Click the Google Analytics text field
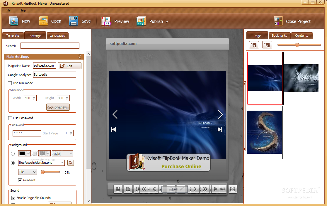The height and width of the screenshot is (206, 327). coord(54,75)
